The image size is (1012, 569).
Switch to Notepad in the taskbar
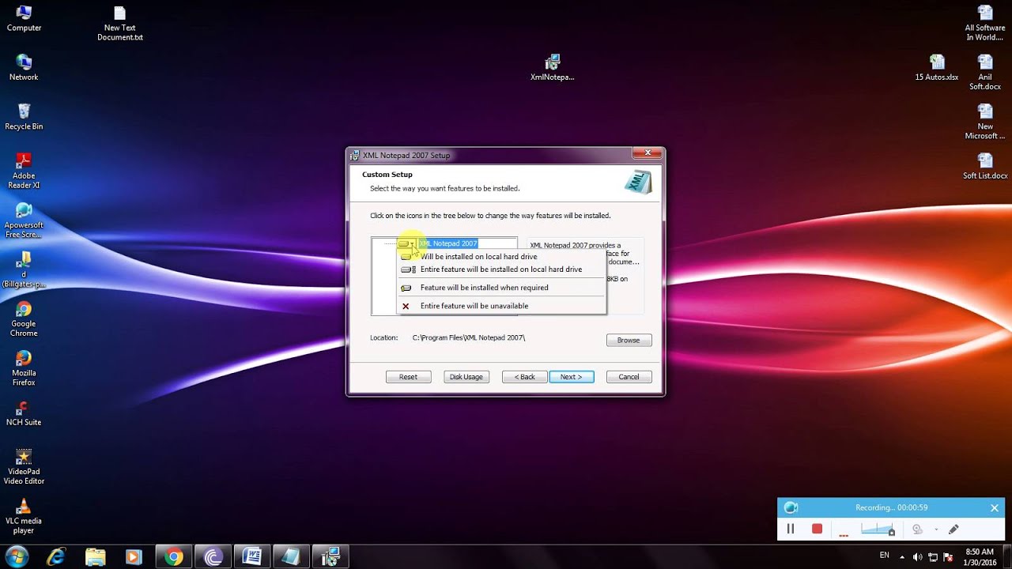[290, 556]
